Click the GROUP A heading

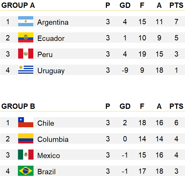(18, 5)
